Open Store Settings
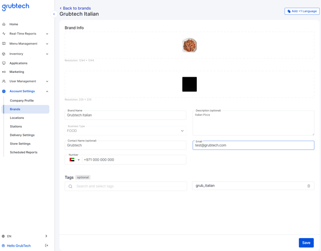 [x=20, y=143]
